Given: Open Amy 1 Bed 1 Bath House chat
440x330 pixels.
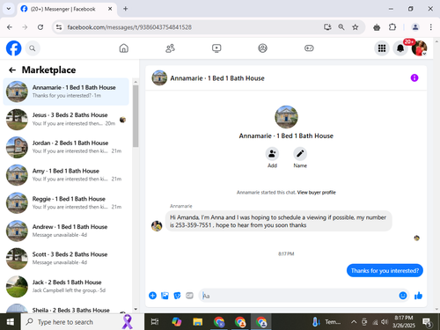Looking at the screenshot, I should [66, 175].
